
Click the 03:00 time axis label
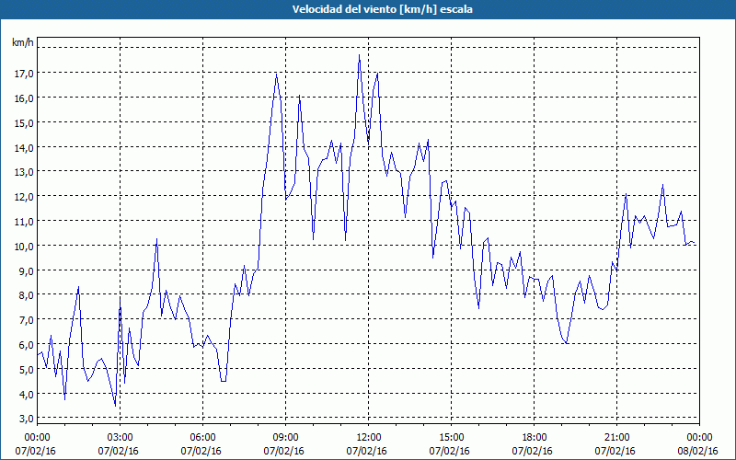pos(121,438)
